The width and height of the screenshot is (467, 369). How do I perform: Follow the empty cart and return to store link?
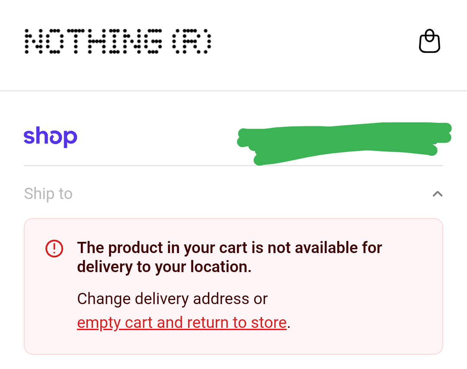pos(182,323)
